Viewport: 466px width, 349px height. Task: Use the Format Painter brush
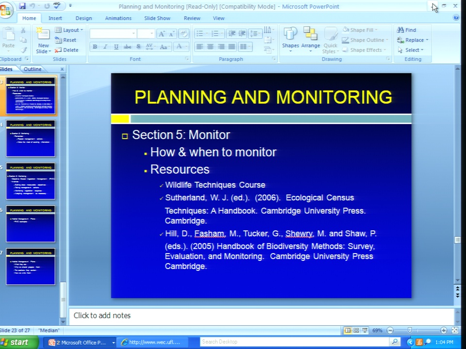click(x=23, y=50)
